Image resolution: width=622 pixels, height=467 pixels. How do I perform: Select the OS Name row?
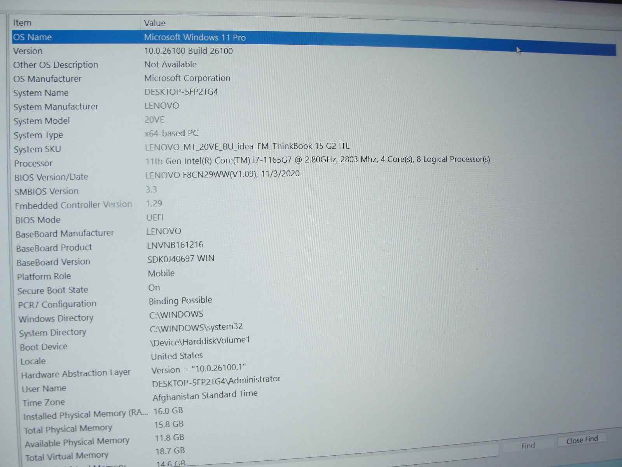pos(33,37)
